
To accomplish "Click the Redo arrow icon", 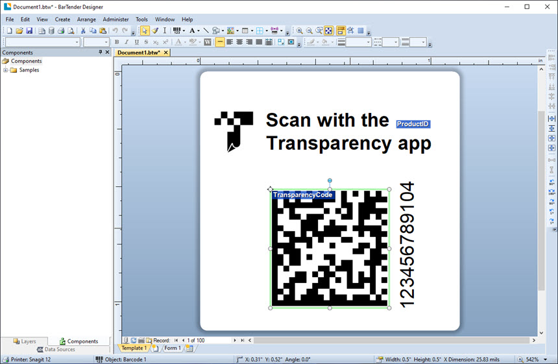I will click(x=125, y=31).
